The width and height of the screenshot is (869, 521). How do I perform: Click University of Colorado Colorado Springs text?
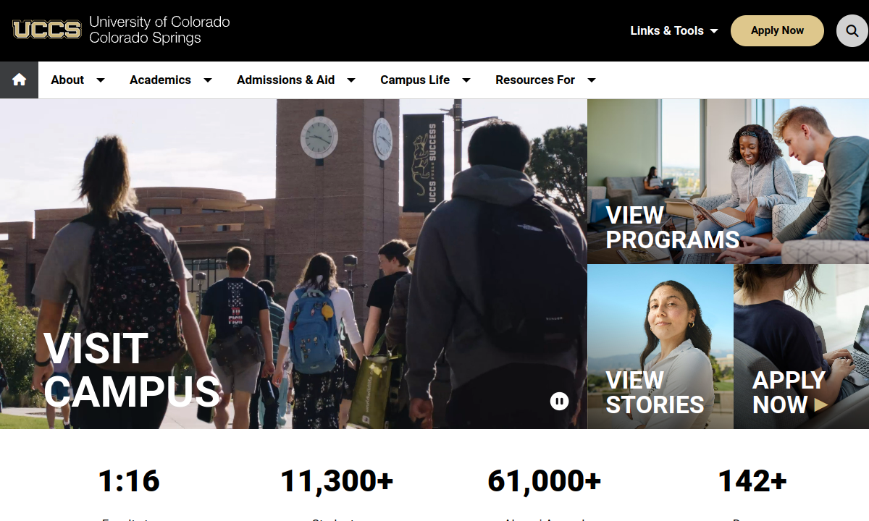point(159,30)
